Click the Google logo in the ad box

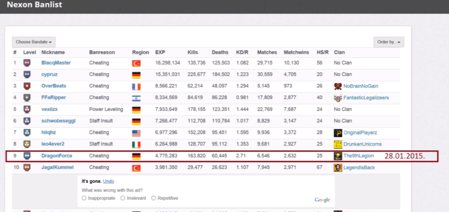322,200
